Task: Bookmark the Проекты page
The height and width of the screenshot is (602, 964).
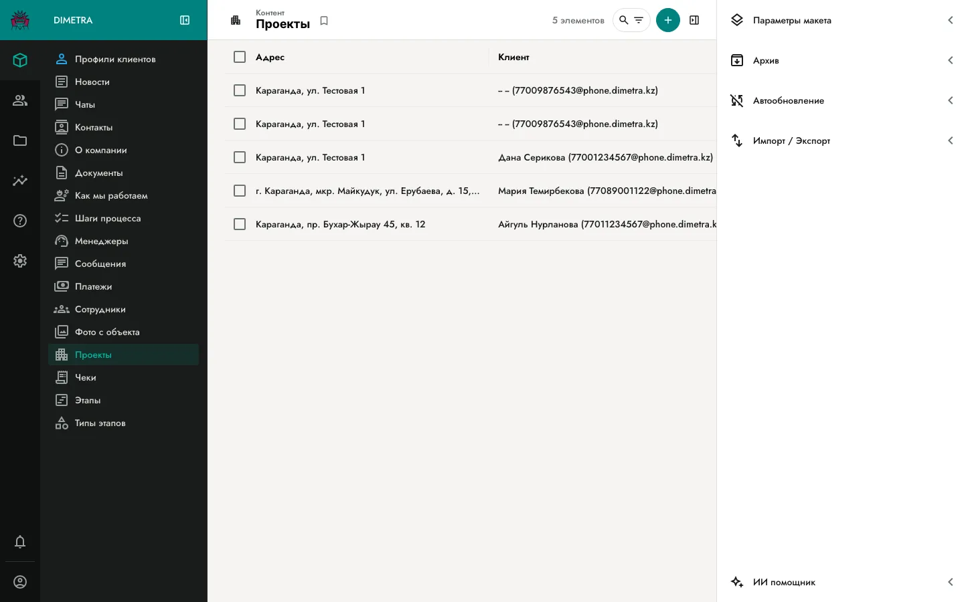Action: tap(324, 21)
